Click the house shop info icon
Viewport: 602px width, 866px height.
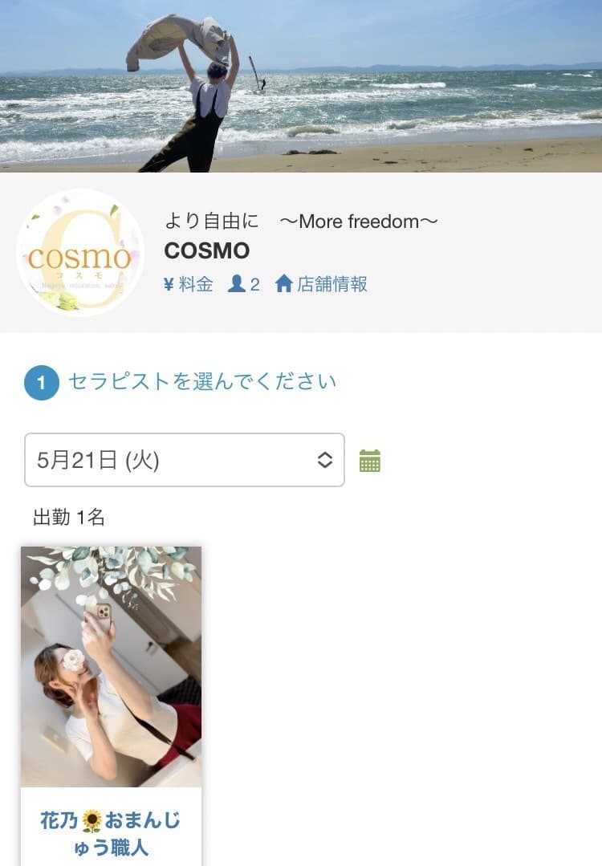pyautogui.click(x=284, y=284)
